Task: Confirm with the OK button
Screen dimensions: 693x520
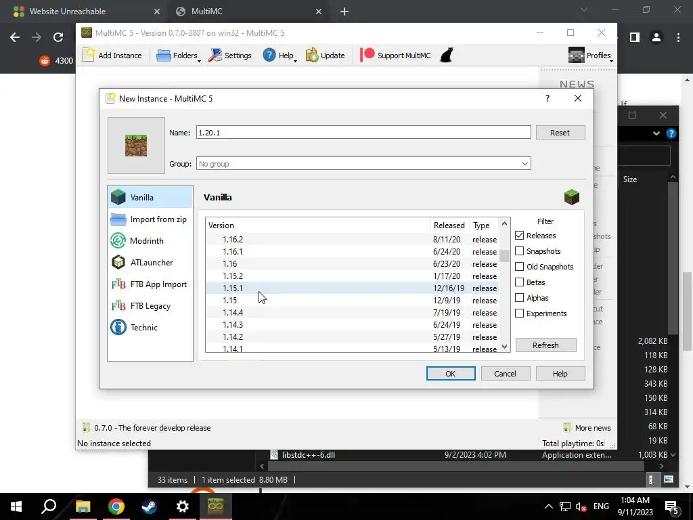Action: tap(451, 373)
